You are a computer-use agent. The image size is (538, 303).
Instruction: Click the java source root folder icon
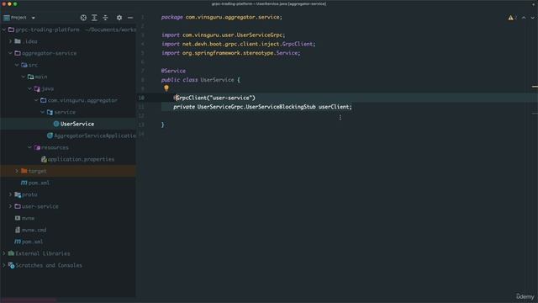tap(37, 88)
